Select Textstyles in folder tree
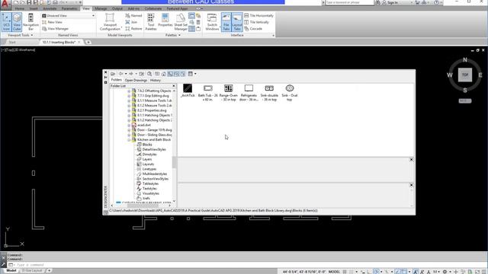The image size is (488, 274). click(149, 189)
